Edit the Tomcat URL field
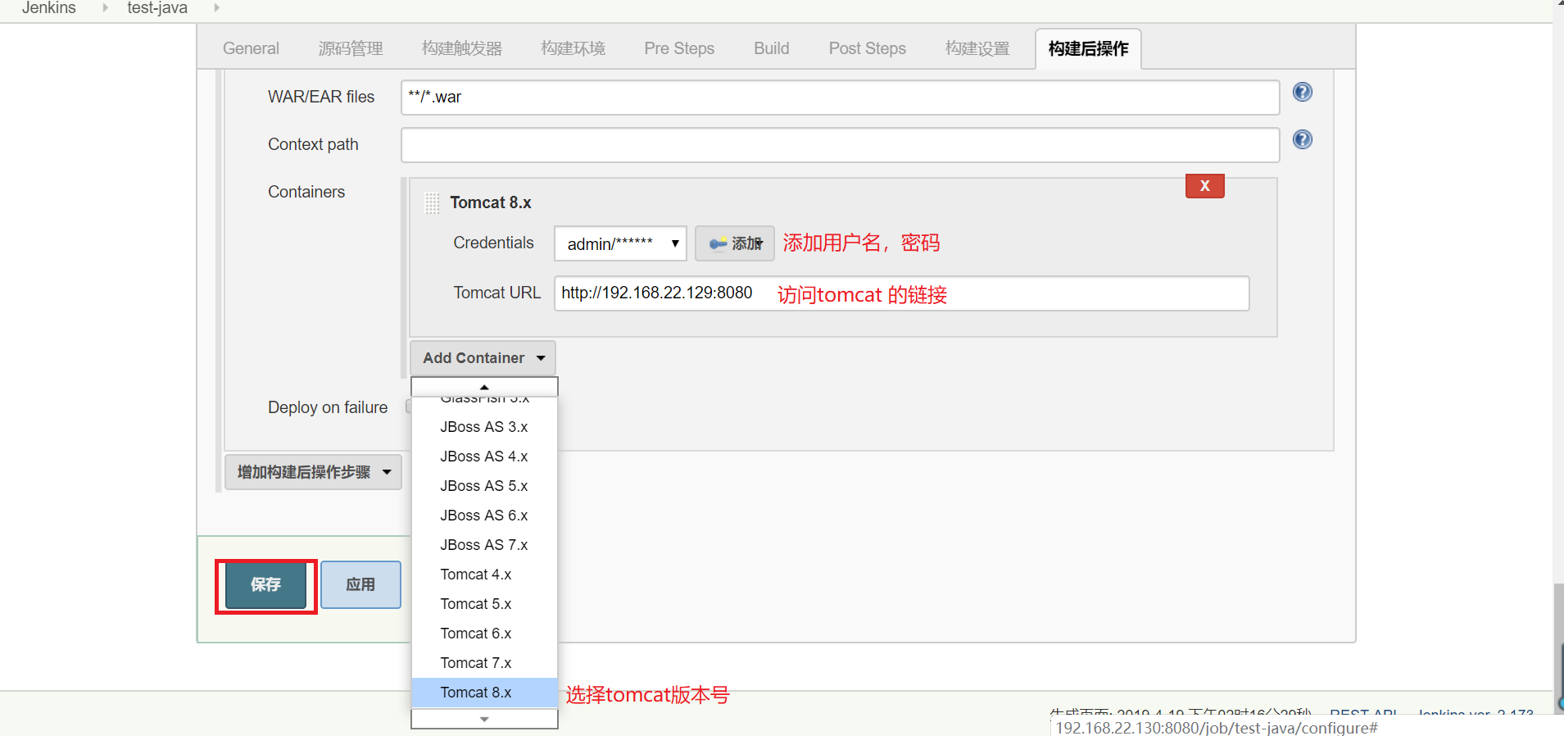The height and width of the screenshot is (736, 1564). (901, 293)
